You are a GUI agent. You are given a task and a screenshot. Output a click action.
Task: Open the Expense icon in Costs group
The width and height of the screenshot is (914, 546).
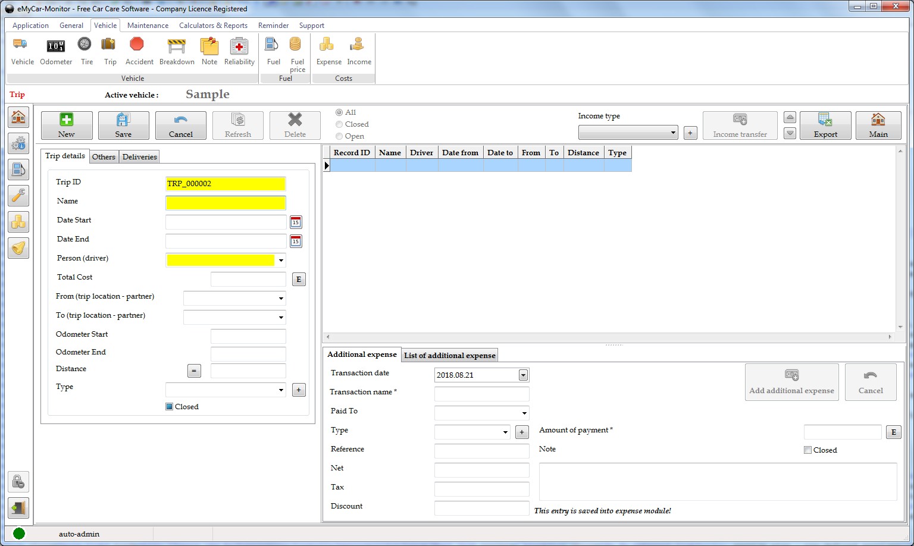328,51
